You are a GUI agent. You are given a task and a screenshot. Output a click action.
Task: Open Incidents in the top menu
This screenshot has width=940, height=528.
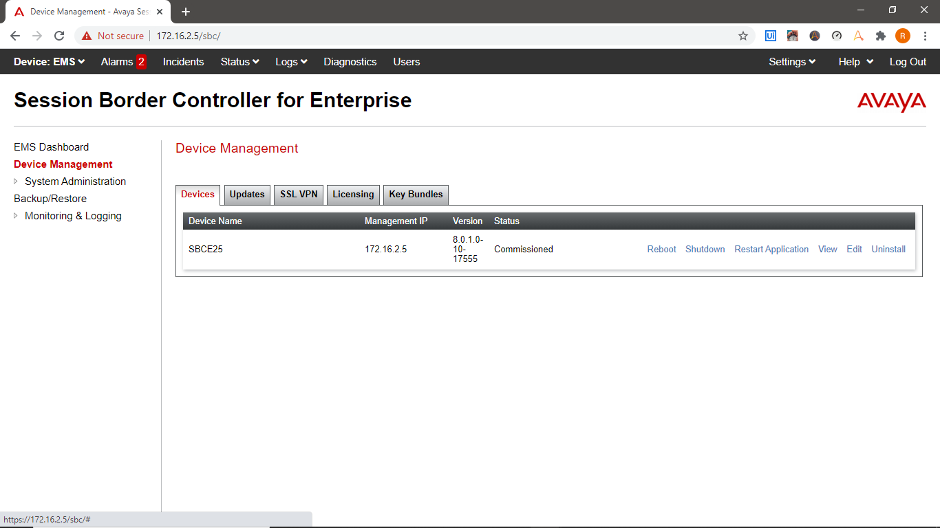point(183,62)
